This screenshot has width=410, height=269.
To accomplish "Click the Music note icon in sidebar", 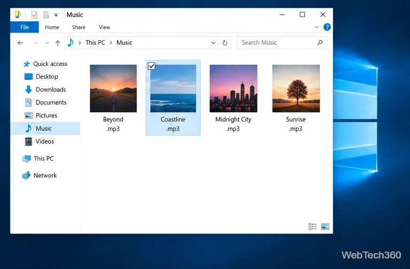I will click(28, 128).
